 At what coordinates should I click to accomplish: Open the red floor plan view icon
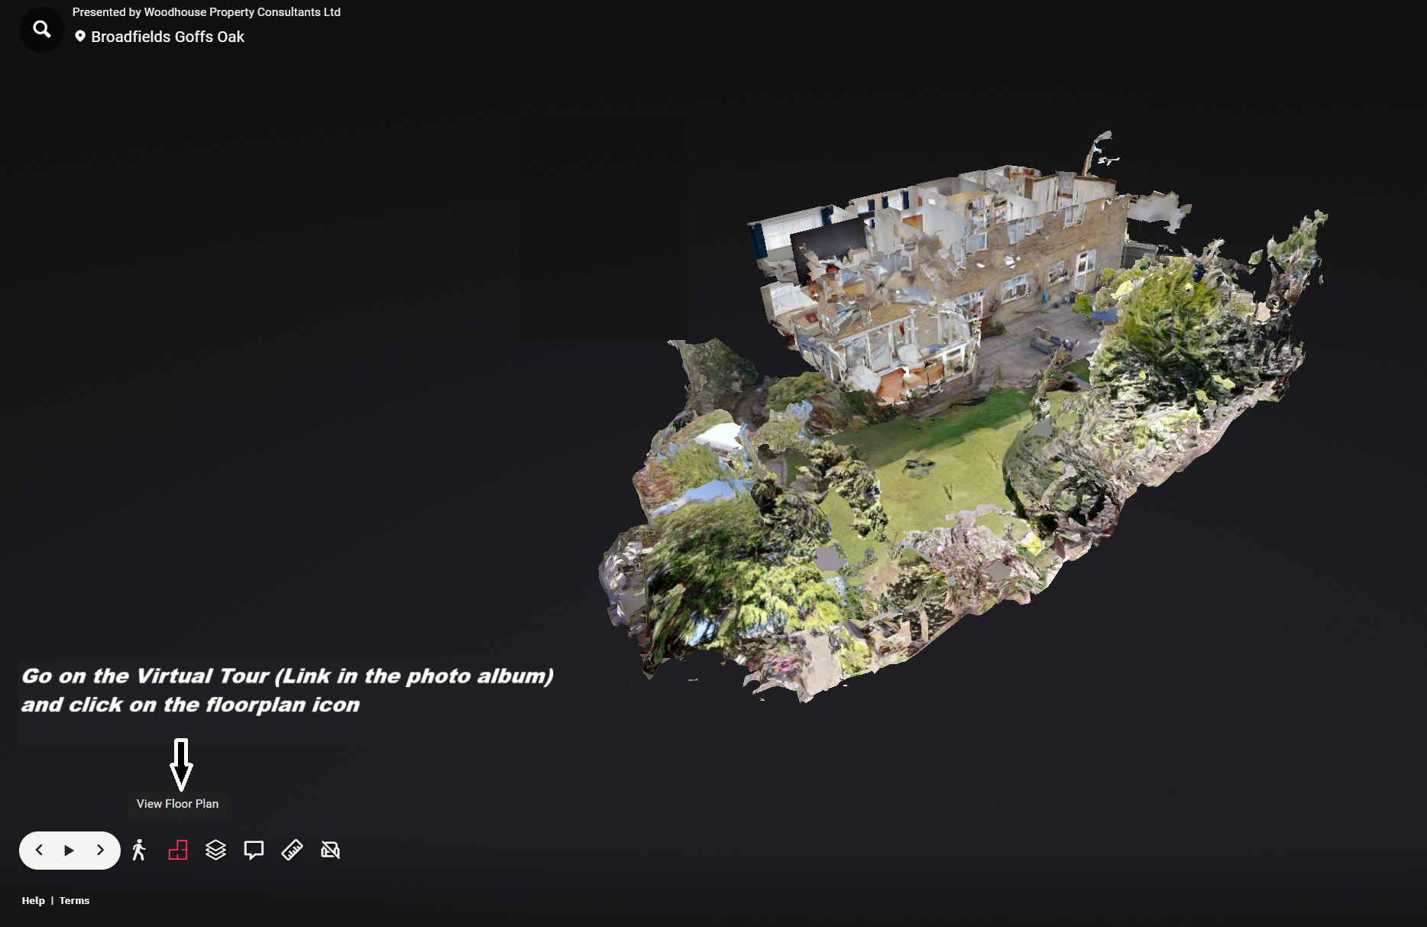coord(178,850)
